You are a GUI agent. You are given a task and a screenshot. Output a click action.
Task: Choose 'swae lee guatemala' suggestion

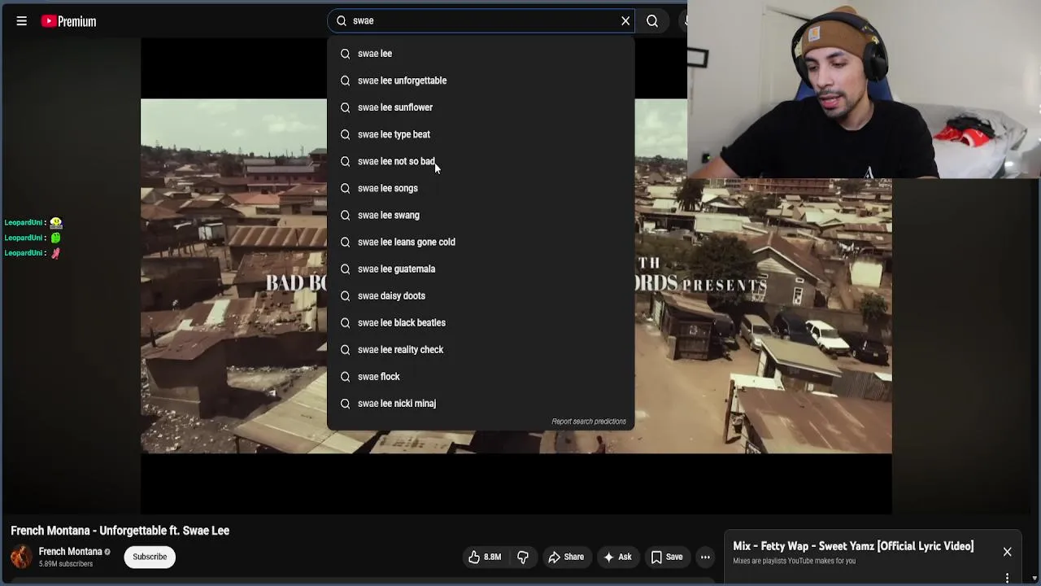pos(481,269)
